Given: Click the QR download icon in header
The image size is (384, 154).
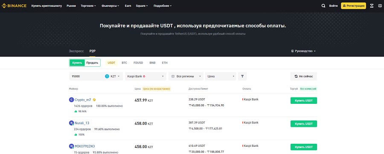Looking at the screenshot, I should [372, 6].
